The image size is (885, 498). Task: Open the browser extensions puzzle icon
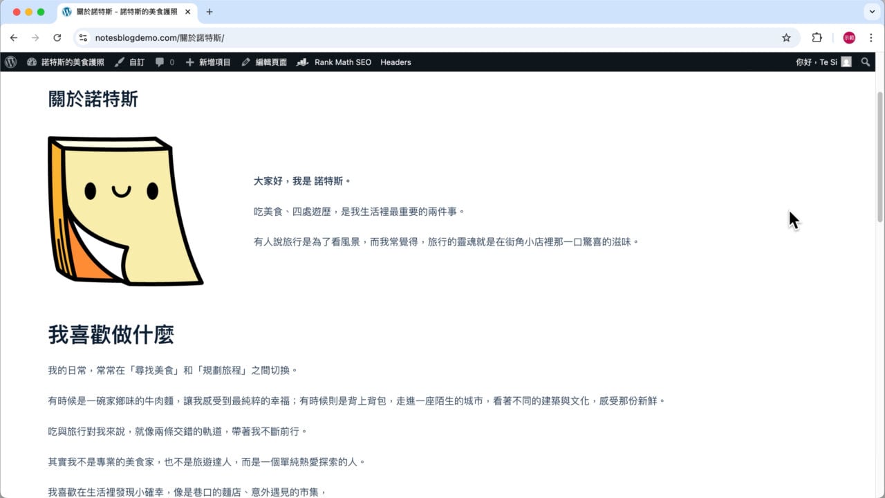click(817, 38)
